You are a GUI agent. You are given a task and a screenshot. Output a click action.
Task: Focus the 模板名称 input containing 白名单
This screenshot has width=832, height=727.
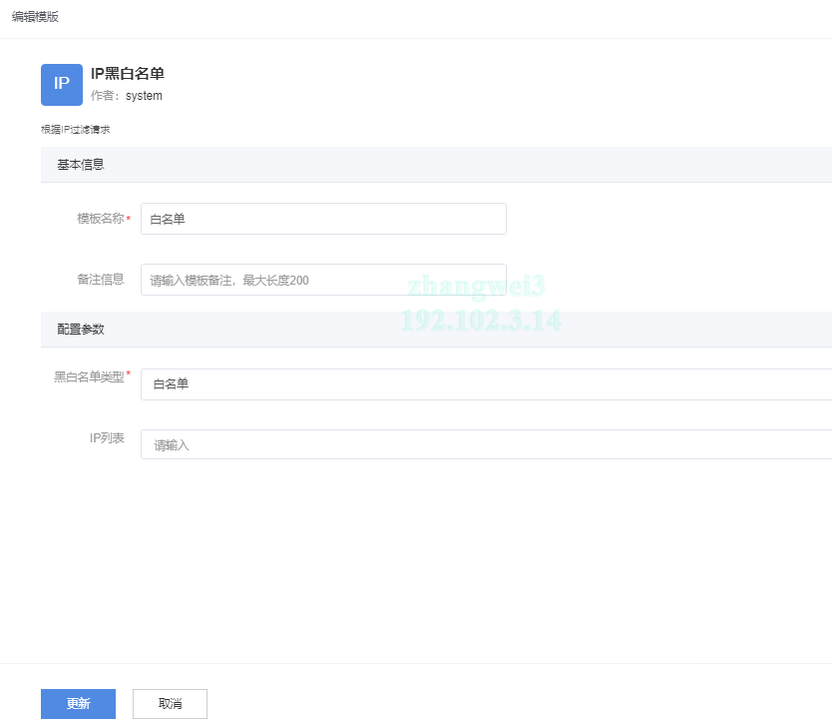click(323, 219)
